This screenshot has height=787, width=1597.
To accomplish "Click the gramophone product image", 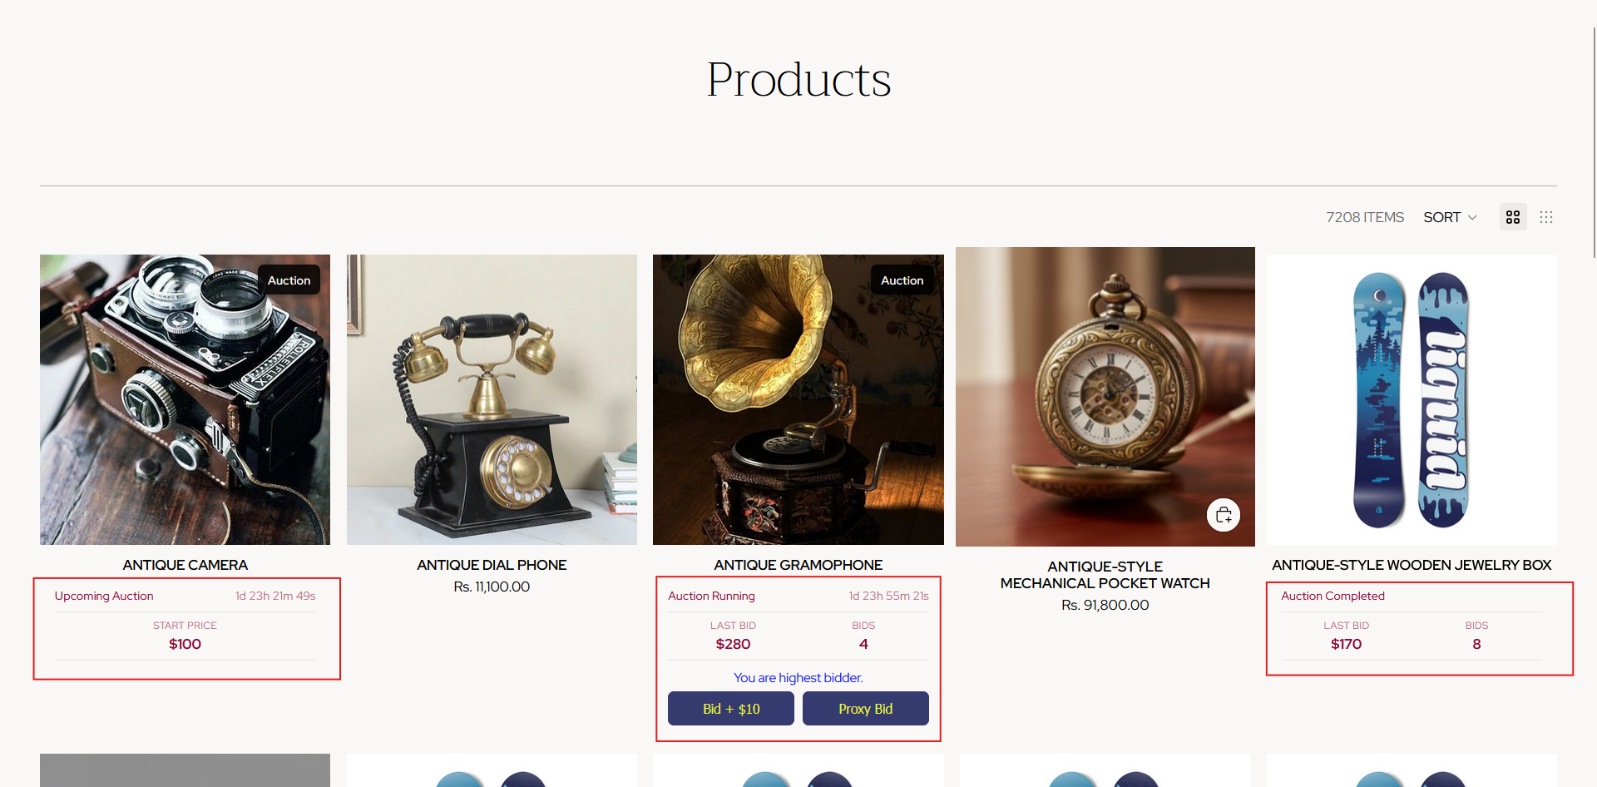I will [x=798, y=399].
